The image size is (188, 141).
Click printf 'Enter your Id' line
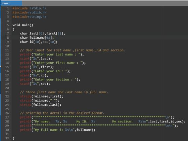pyautogui.click(x=45, y=71)
